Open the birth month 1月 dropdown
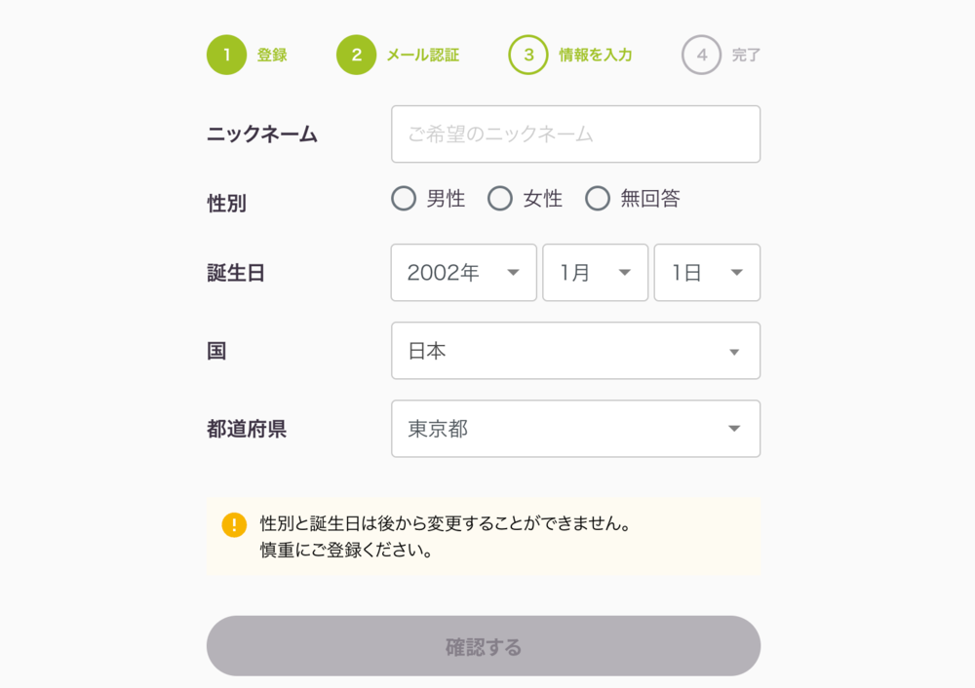The height and width of the screenshot is (688, 975). tap(595, 273)
